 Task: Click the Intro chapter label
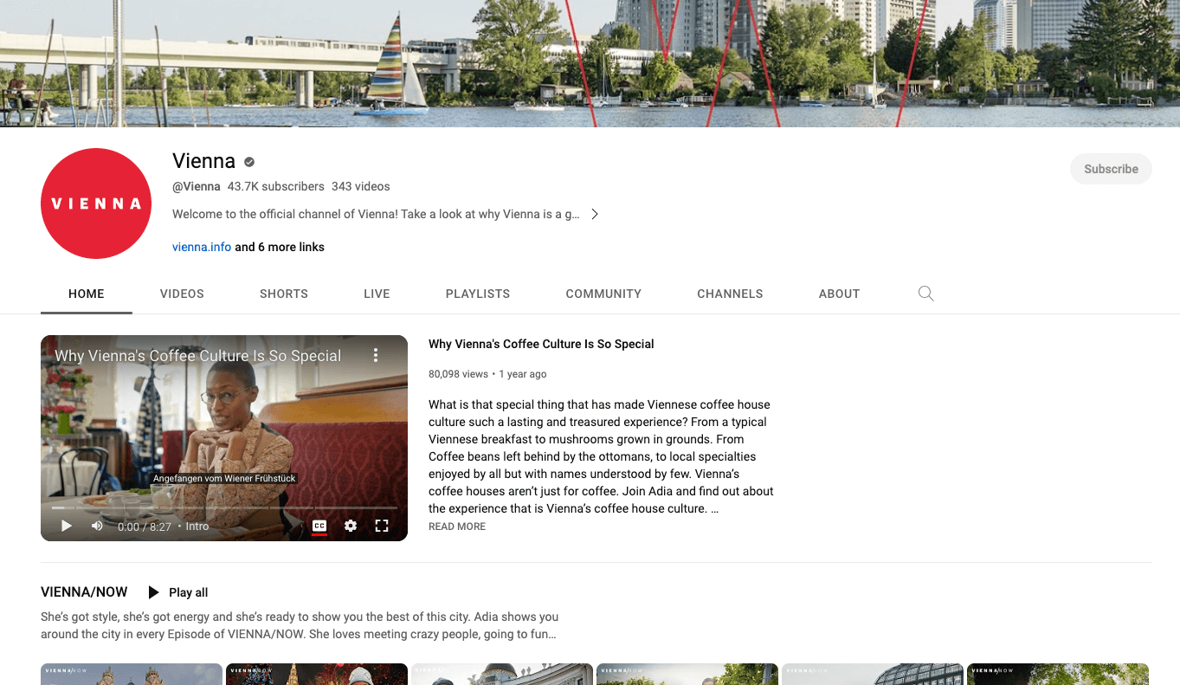(197, 527)
